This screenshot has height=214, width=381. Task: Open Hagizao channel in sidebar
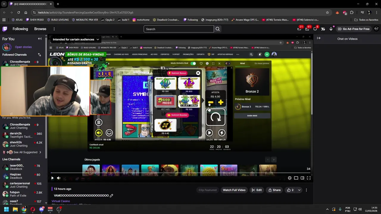coord(23,176)
